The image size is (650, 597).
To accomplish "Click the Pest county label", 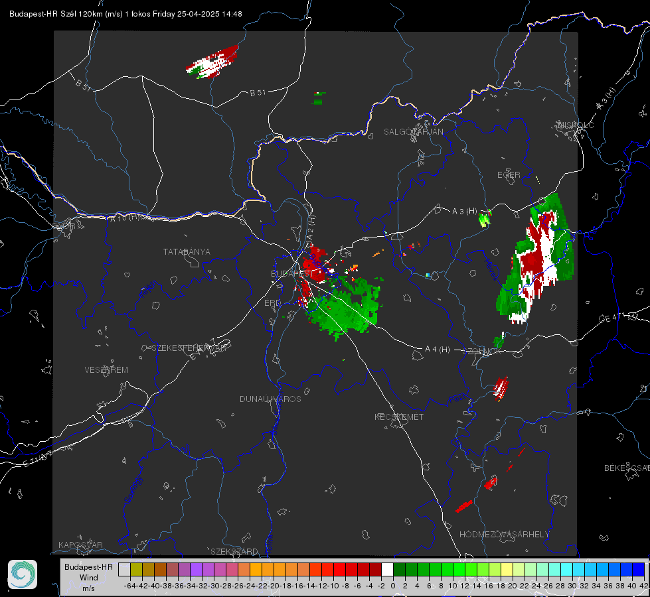I will coord(456,399).
